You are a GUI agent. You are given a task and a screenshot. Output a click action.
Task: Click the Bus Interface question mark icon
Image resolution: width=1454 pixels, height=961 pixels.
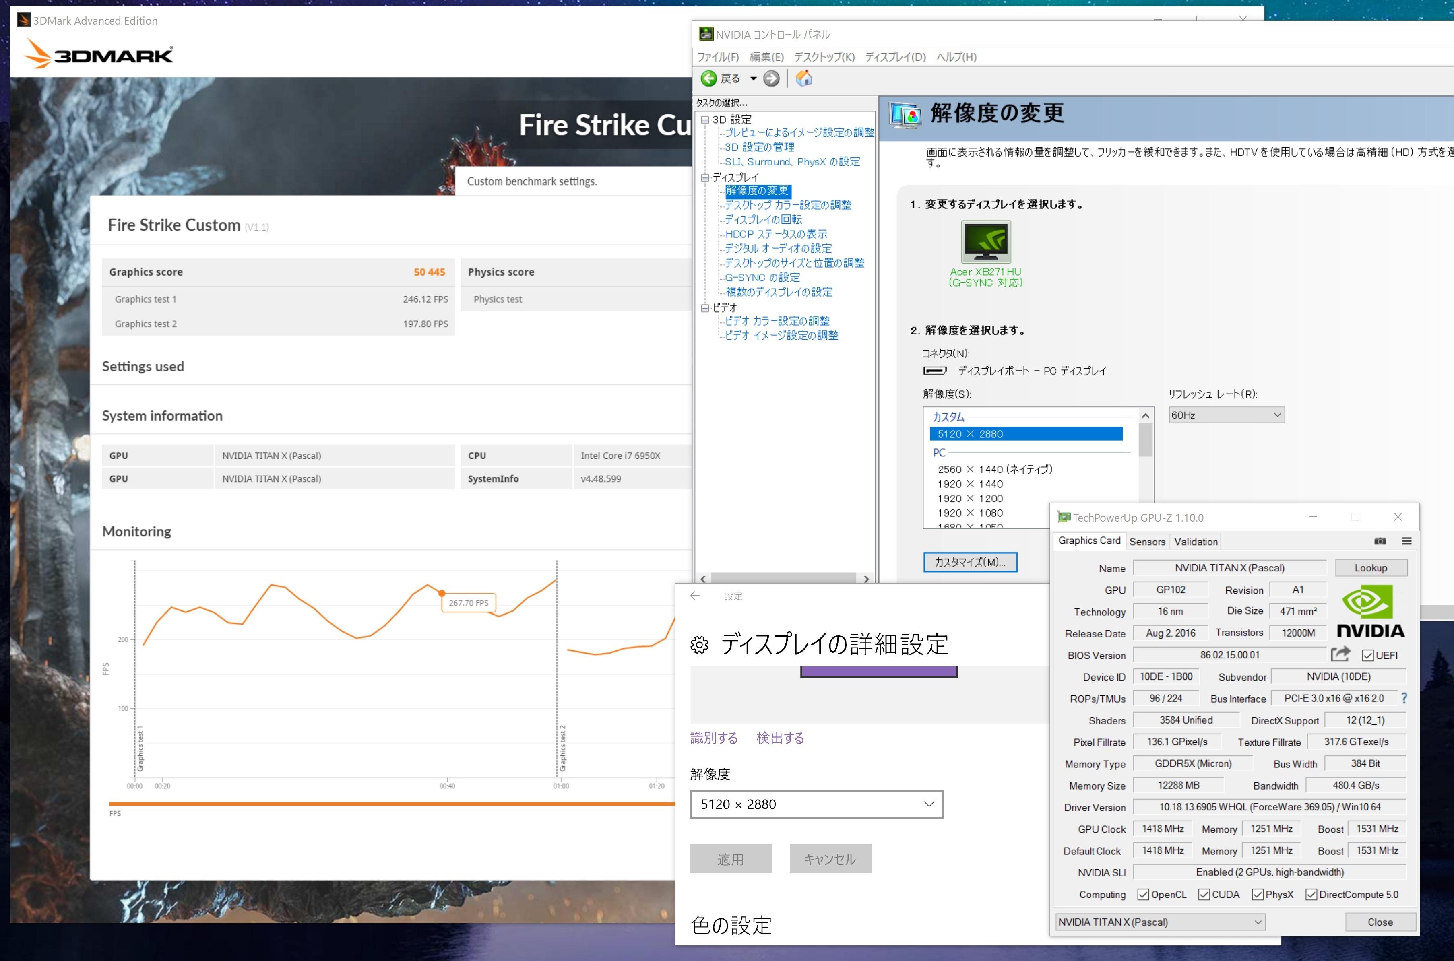click(1404, 698)
